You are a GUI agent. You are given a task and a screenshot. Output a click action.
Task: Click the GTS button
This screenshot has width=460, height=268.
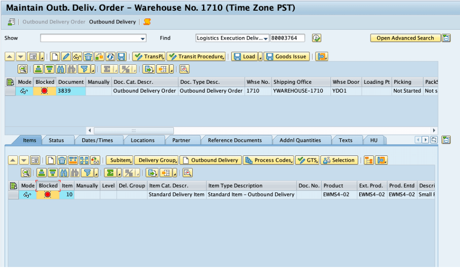pos(308,160)
